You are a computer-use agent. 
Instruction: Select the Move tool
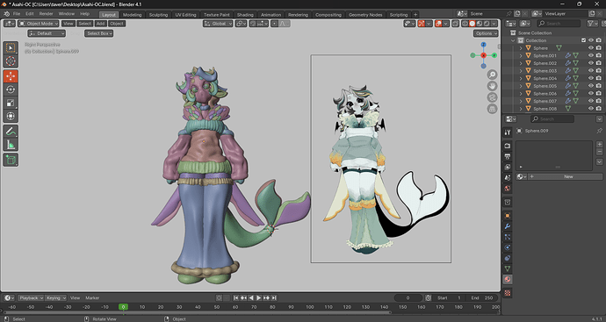point(11,76)
